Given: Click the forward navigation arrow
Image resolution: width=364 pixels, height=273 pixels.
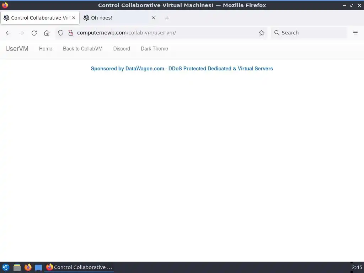Looking at the screenshot, I should (x=21, y=33).
